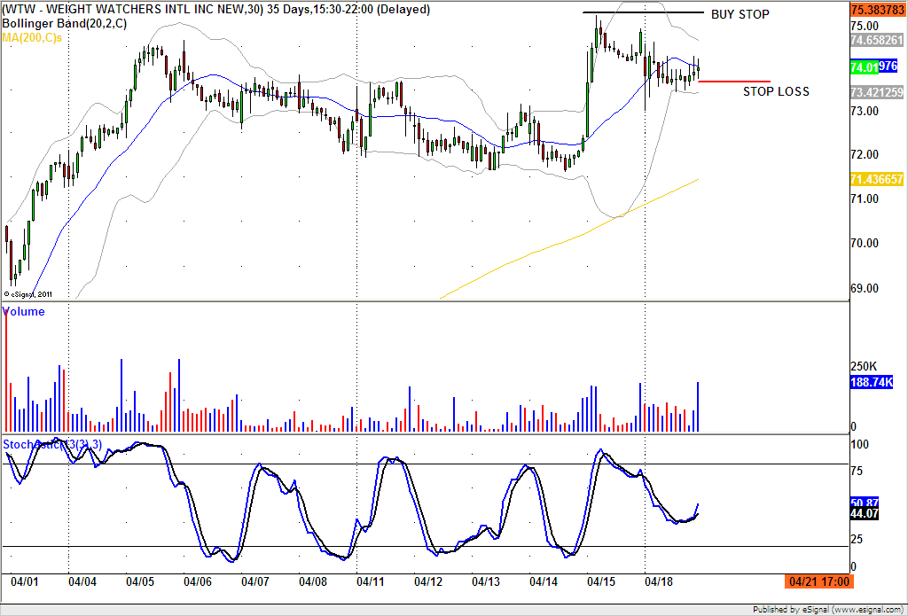Click the BUY STOP annotation text
Image resolution: width=908 pixels, height=616 pixels.
pyautogui.click(x=740, y=14)
